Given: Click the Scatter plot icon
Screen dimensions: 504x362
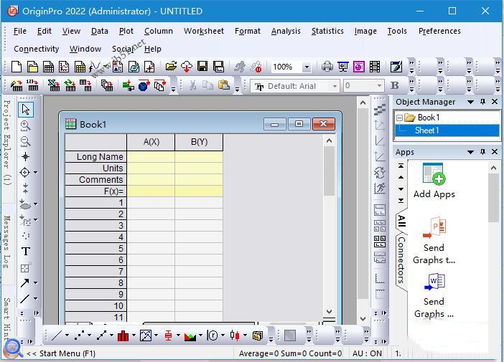Looking at the screenshot, I should tap(79, 335).
